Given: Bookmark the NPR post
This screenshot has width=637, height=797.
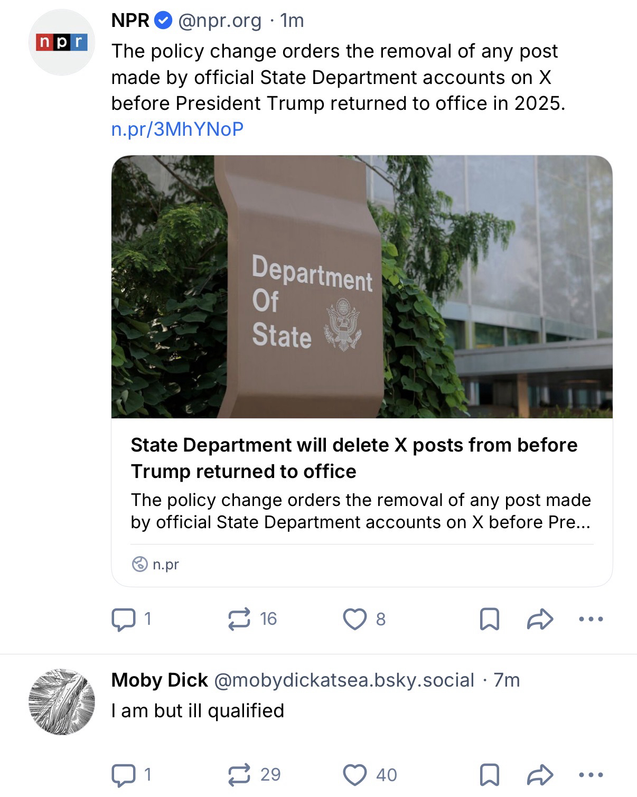Looking at the screenshot, I should pyautogui.click(x=489, y=619).
